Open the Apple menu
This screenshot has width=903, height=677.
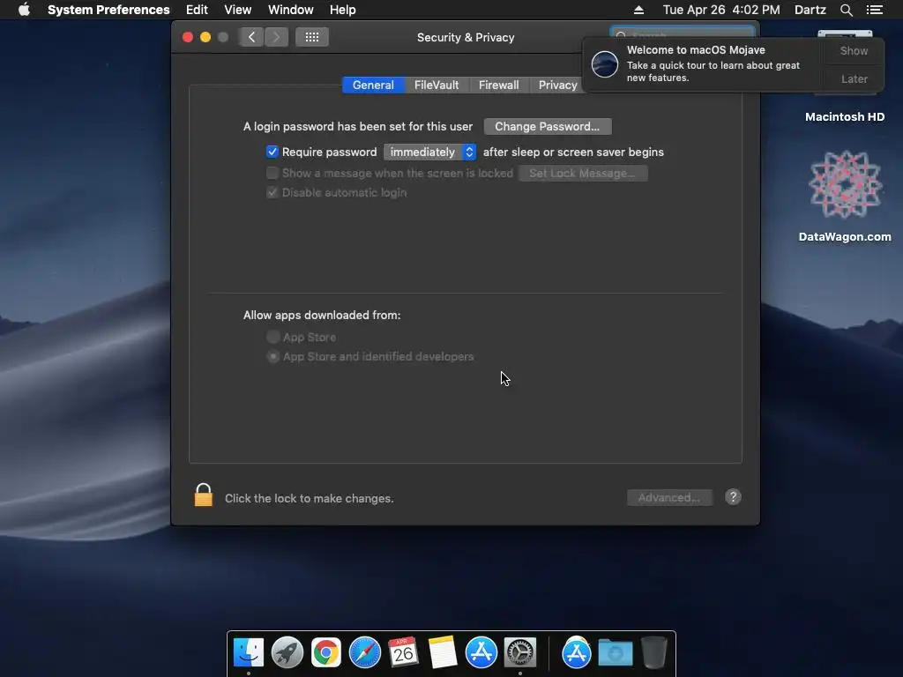click(x=24, y=10)
